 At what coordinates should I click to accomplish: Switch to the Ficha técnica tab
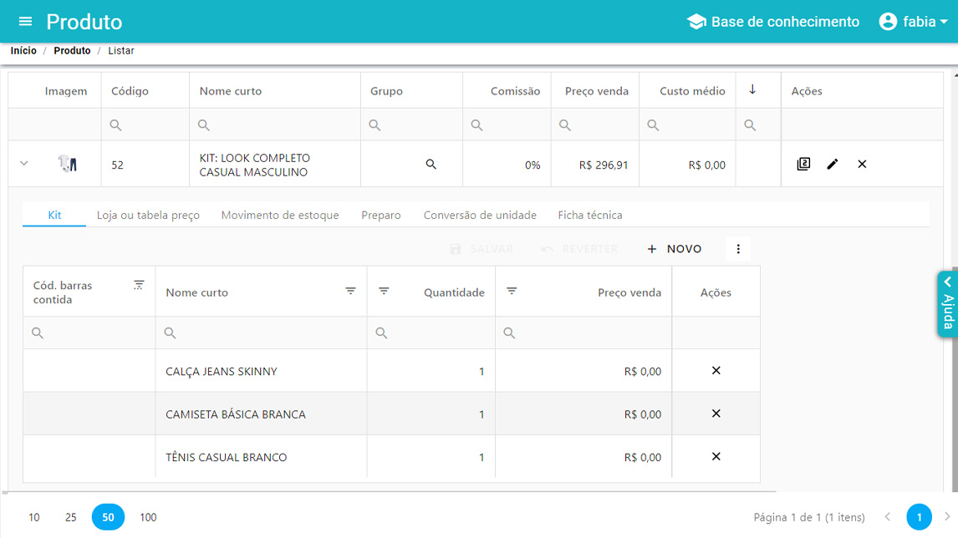(x=589, y=216)
